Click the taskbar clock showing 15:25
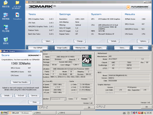The height and width of the screenshot is (115, 153). point(149,113)
